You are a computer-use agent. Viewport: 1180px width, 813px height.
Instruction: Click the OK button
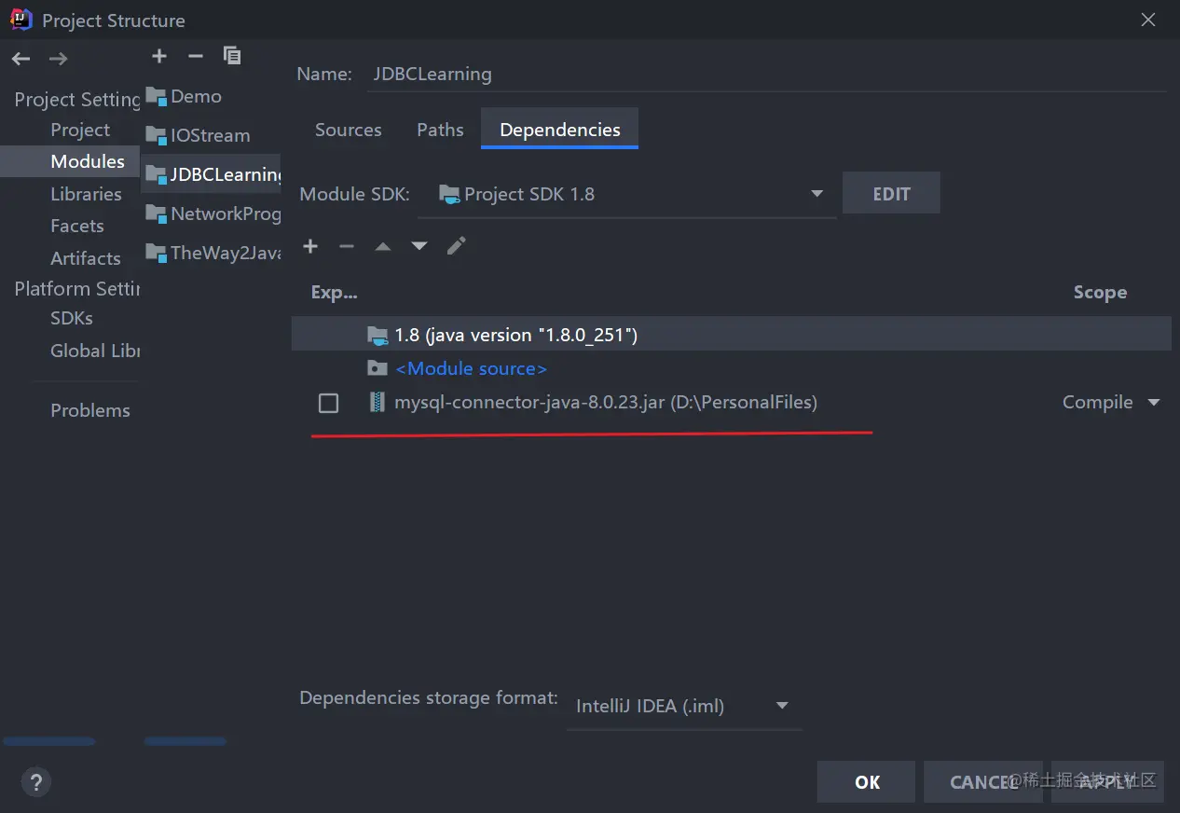pyautogui.click(x=867, y=782)
